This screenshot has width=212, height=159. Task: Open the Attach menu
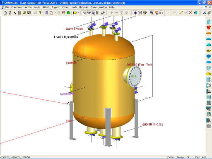point(46,7)
